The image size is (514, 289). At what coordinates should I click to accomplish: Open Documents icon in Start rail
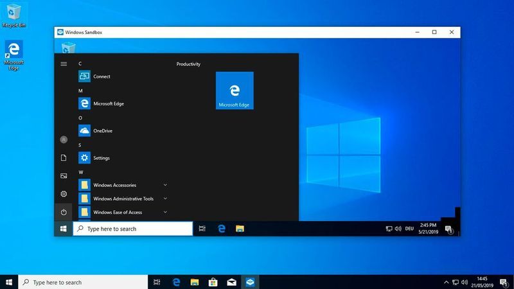pyautogui.click(x=64, y=158)
